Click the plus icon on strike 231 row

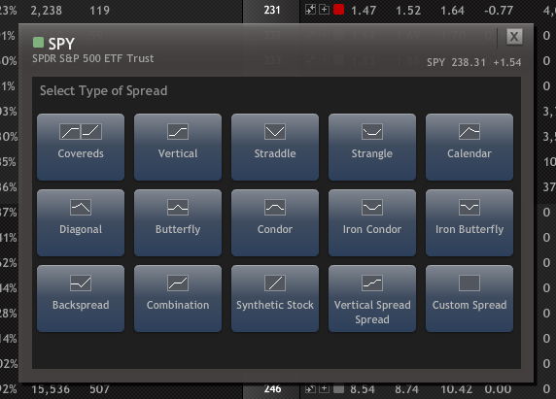(x=324, y=10)
